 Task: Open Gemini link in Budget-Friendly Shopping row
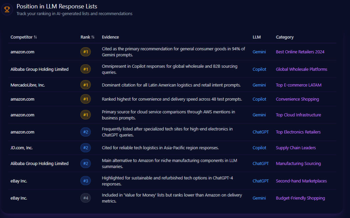(259, 198)
